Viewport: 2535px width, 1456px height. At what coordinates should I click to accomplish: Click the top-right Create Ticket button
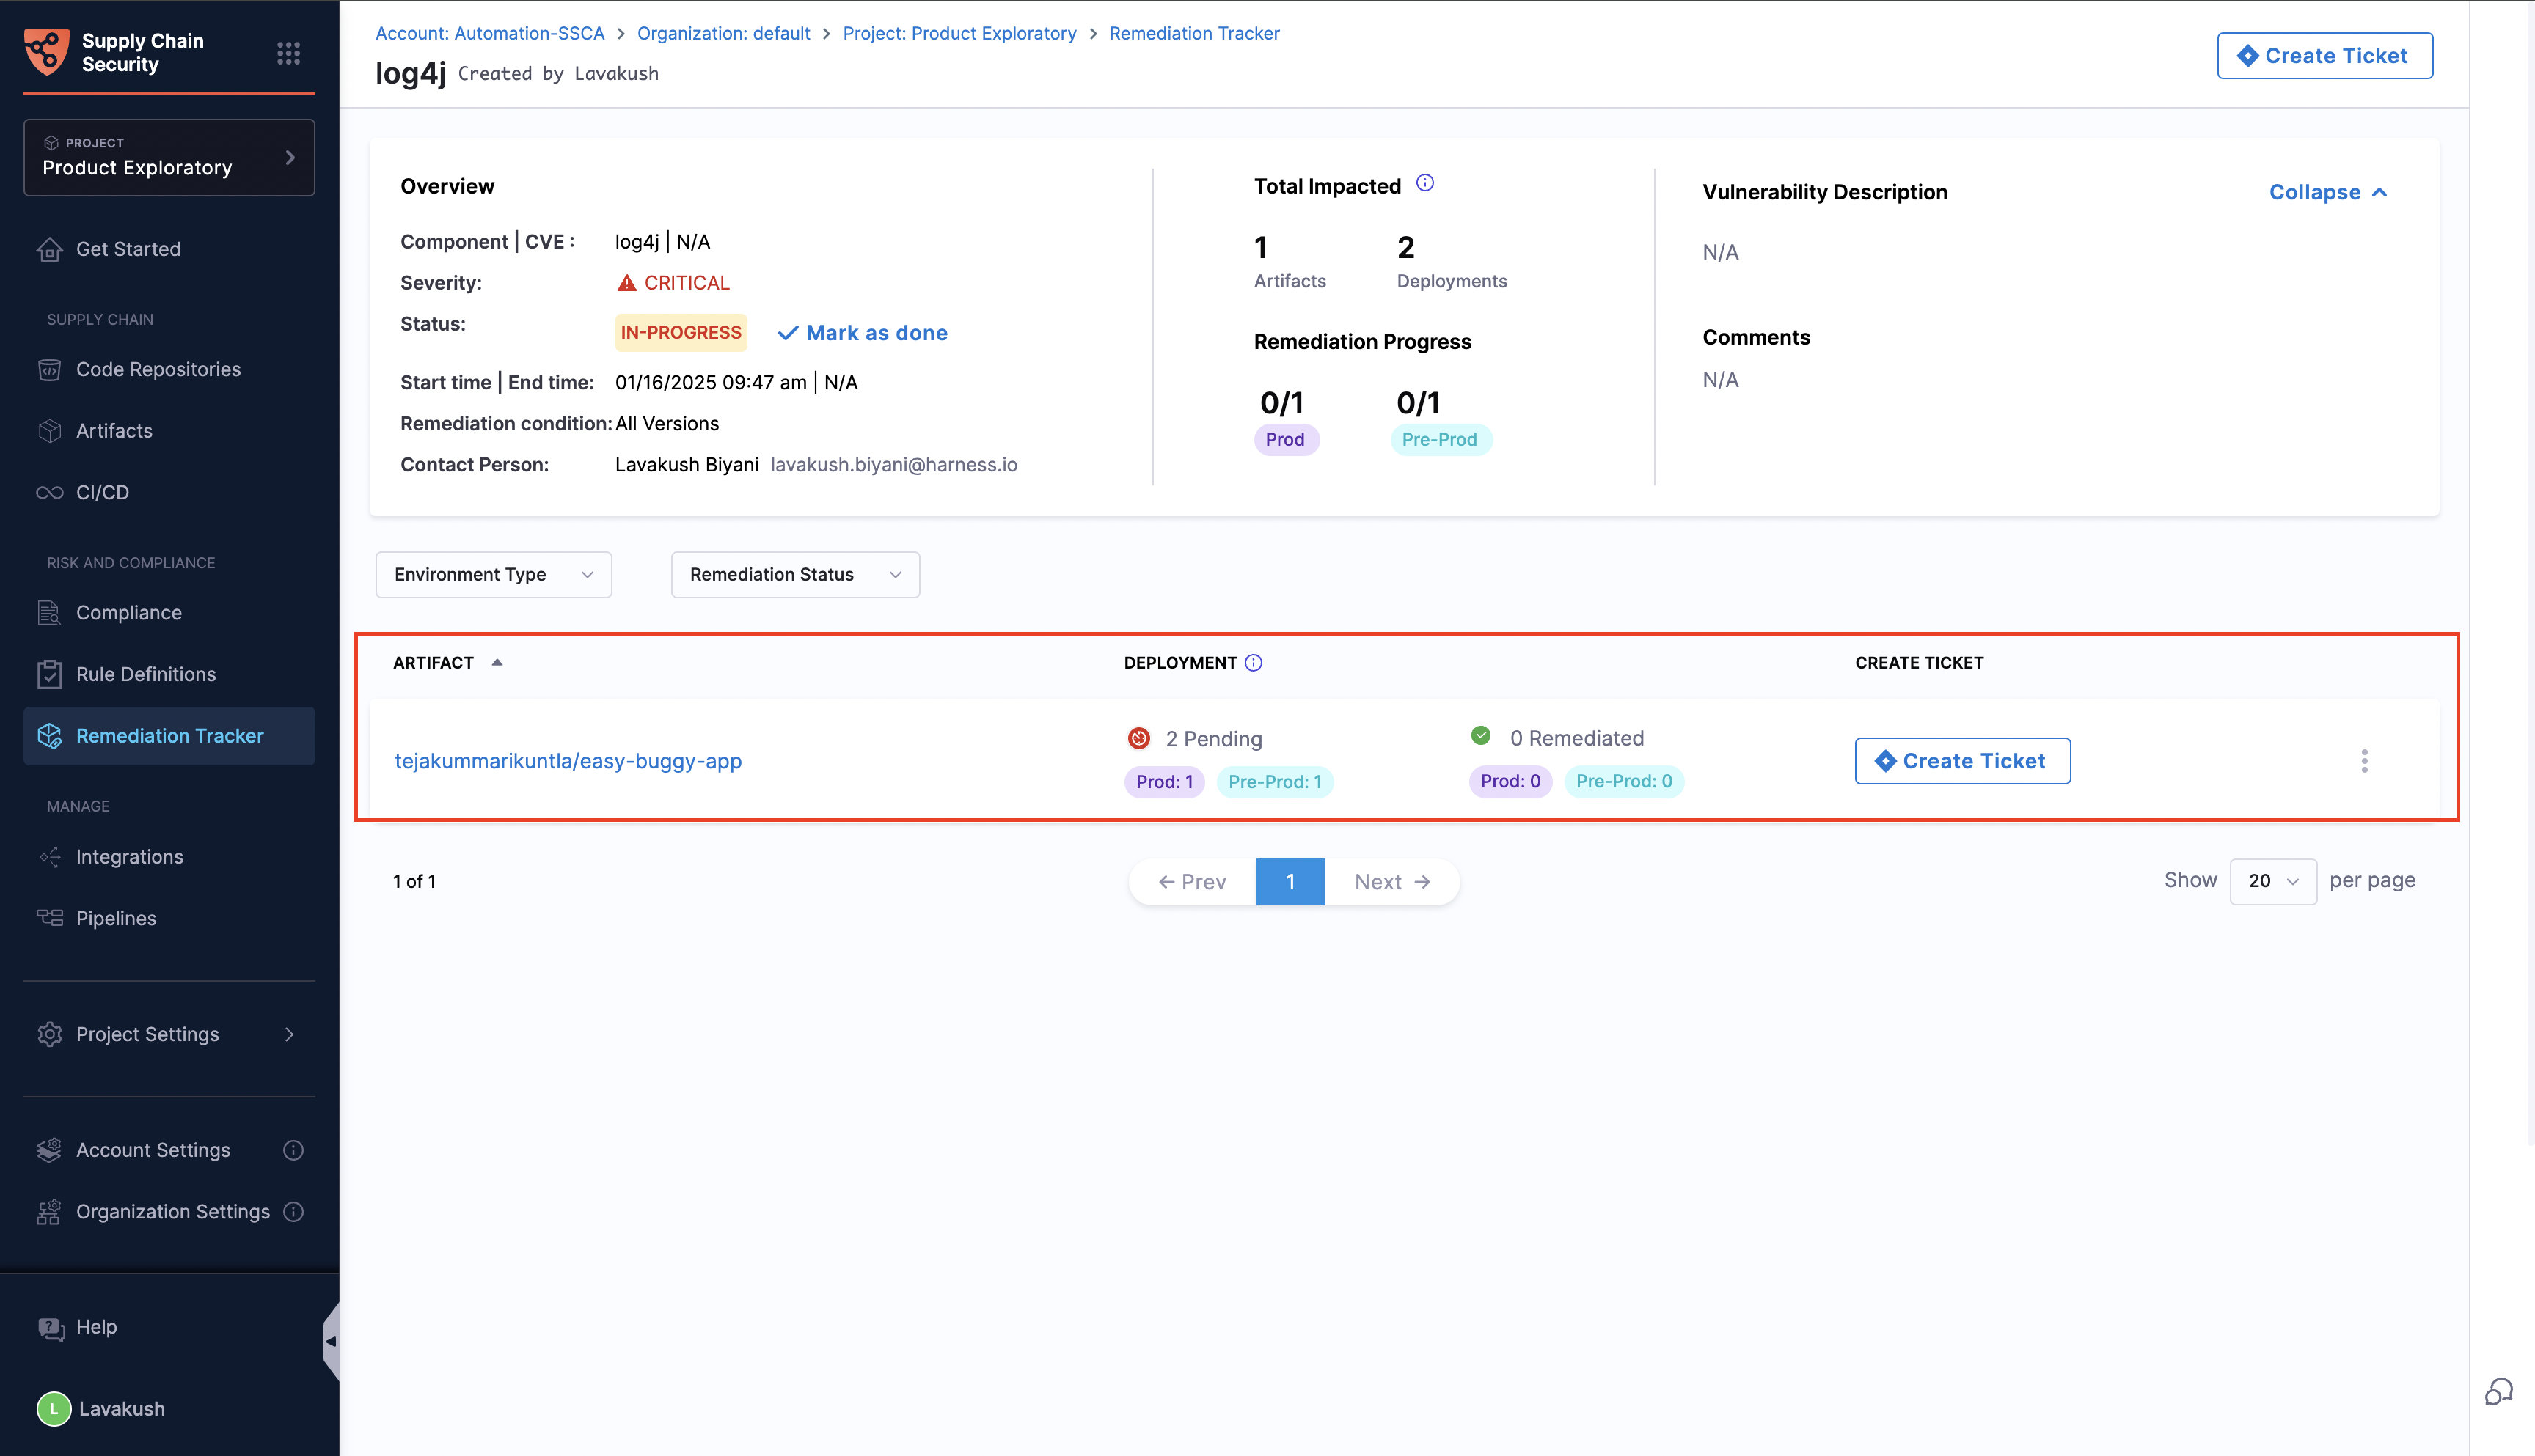2324,56
